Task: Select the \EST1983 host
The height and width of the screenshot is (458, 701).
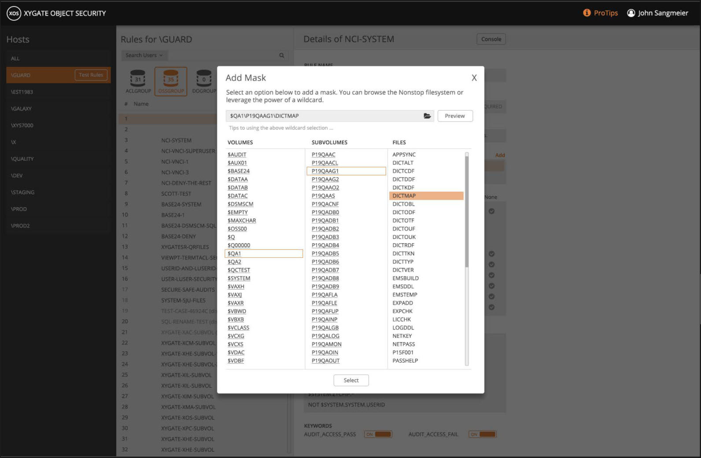Action: (x=58, y=92)
